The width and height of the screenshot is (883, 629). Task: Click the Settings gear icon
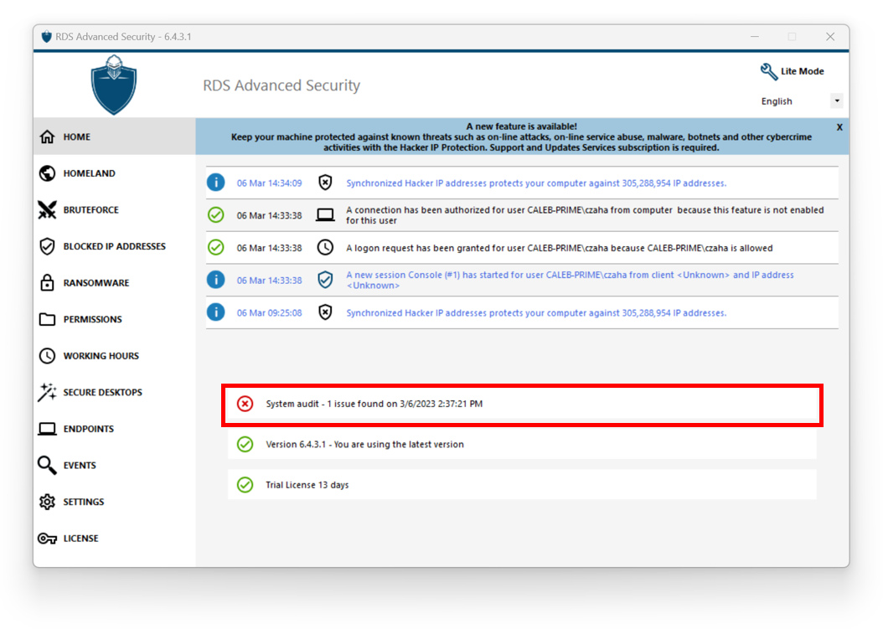47,502
